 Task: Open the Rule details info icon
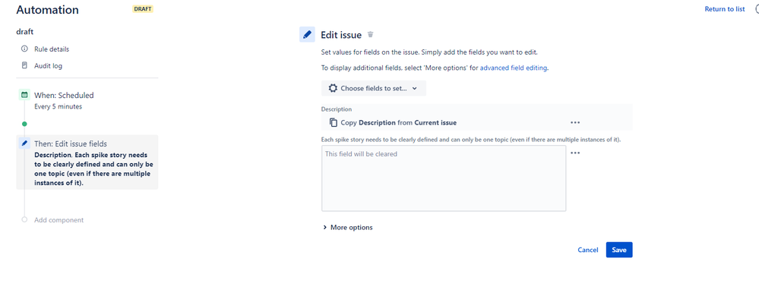click(x=24, y=49)
